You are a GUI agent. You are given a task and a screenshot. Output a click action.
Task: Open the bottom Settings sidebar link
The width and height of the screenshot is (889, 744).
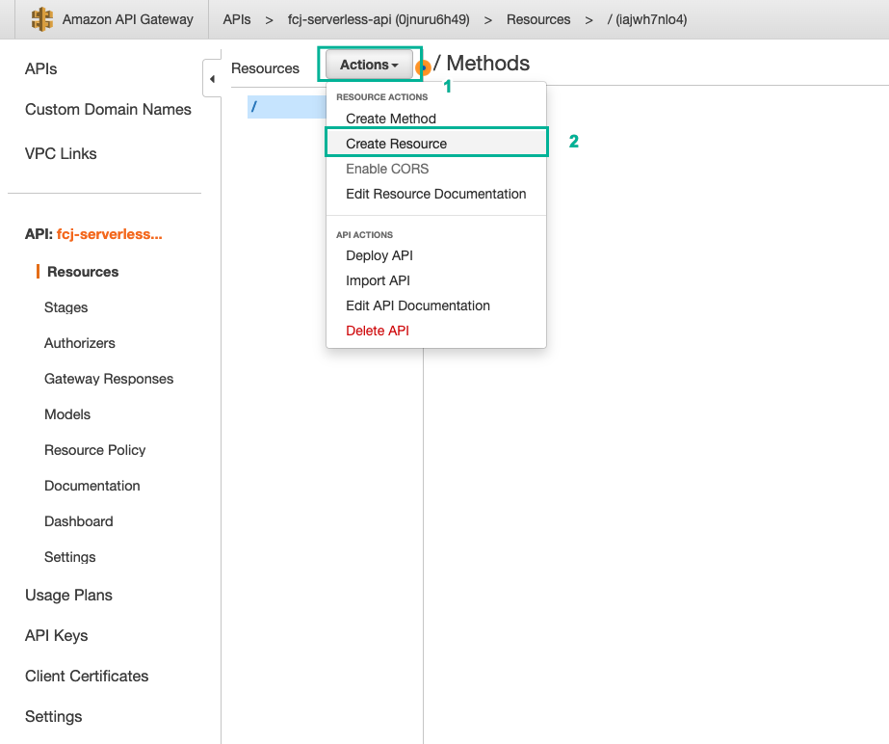tap(53, 716)
